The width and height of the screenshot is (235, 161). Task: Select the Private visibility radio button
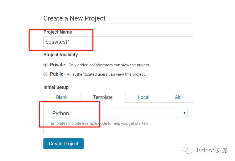(x=46, y=65)
